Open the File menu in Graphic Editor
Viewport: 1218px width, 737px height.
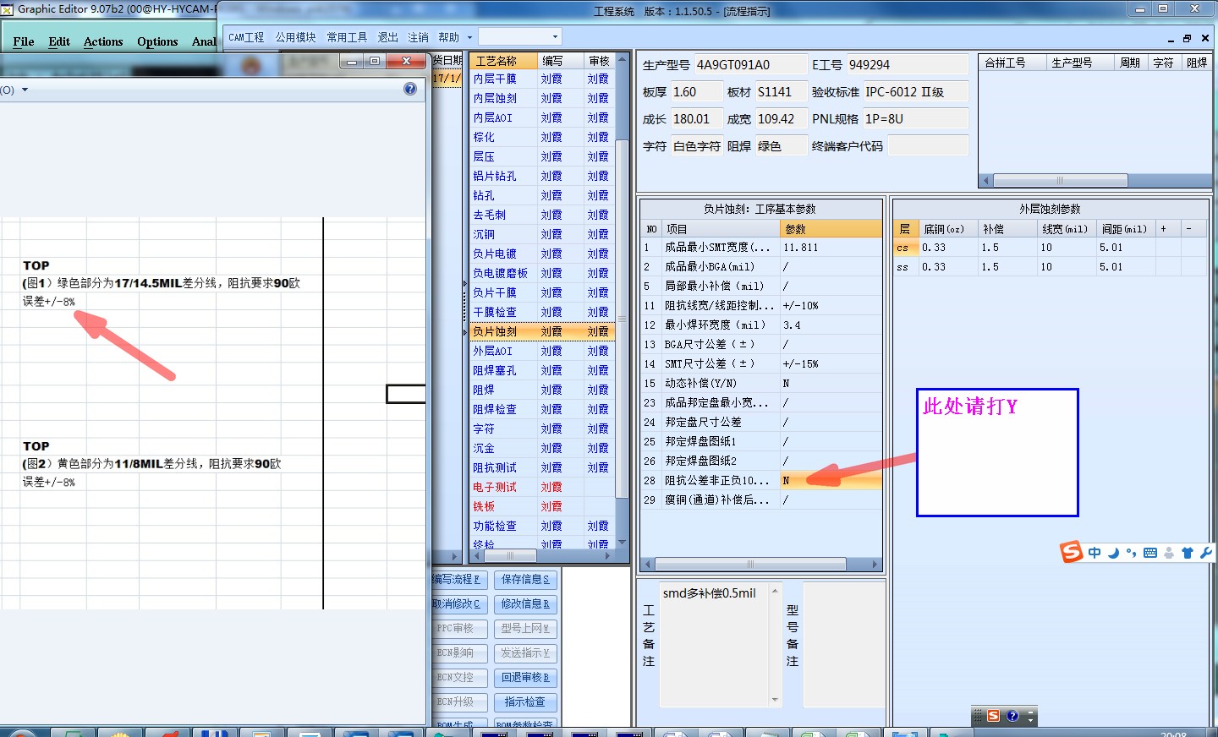click(x=24, y=41)
